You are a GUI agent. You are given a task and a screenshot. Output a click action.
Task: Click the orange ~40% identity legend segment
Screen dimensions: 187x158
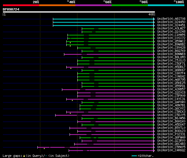click(57, 5)
